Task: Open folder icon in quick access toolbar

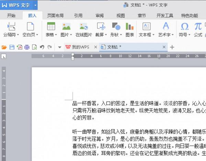Action: pyautogui.click(x=4, y=47)
